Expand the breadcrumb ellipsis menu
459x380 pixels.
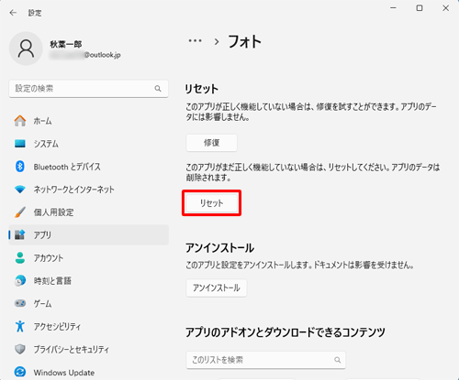click(x=195, y=40)
